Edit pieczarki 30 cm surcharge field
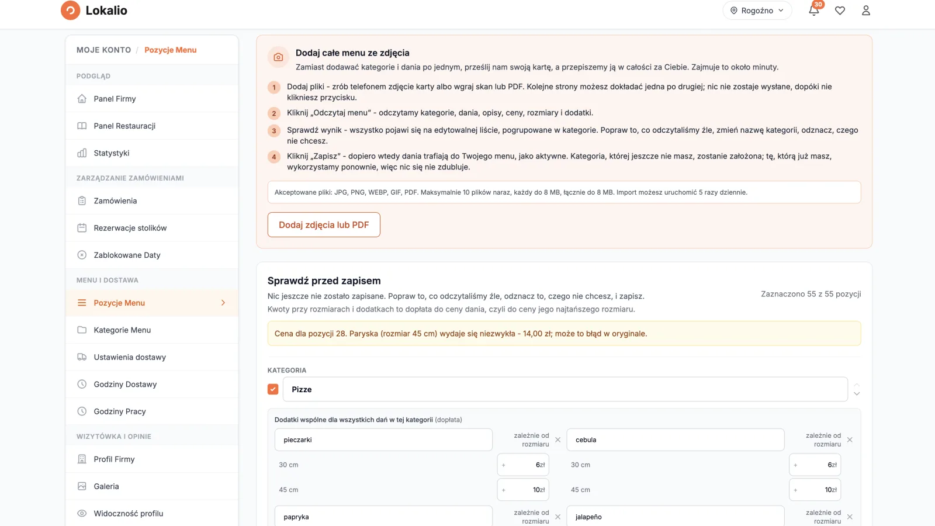The height and width of the screenshot is (526, 935). click(523, 465)
